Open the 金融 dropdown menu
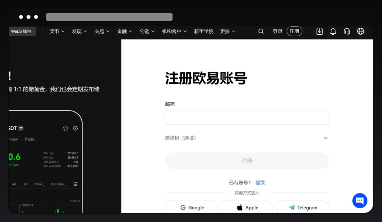This screenshot has width=382, height=222. click(x=124, y=31)
